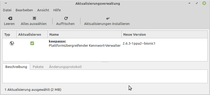The image size is (210, 95).
Task: Open the Datei menu
Action: coord(7,10)
